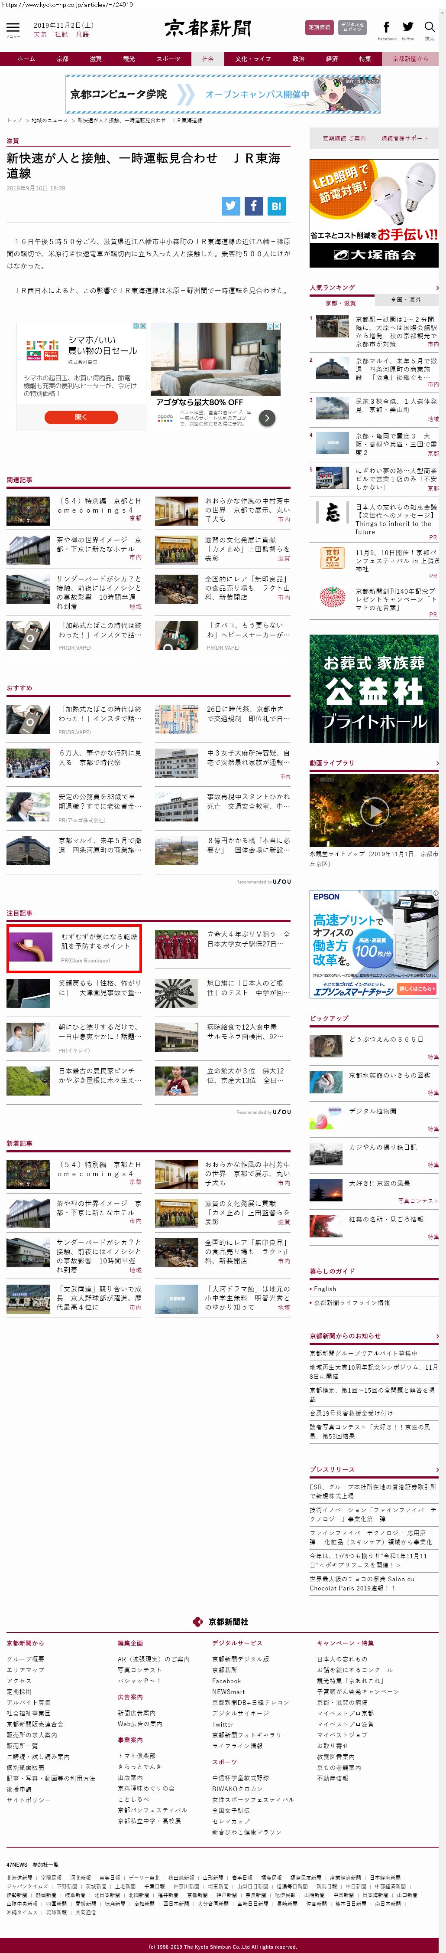The height and width of the screenshot is (1953, 446).
Task: Open the スポーツ navigation menu item
Action: 168,59
